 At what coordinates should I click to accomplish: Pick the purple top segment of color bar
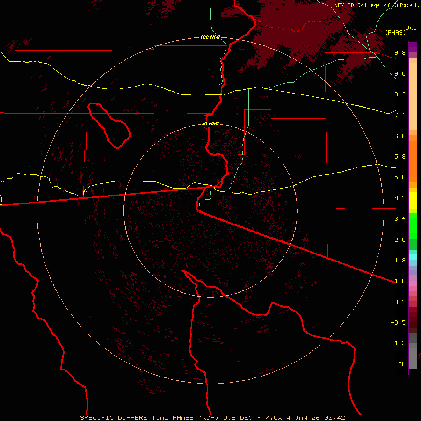point(413,47)
